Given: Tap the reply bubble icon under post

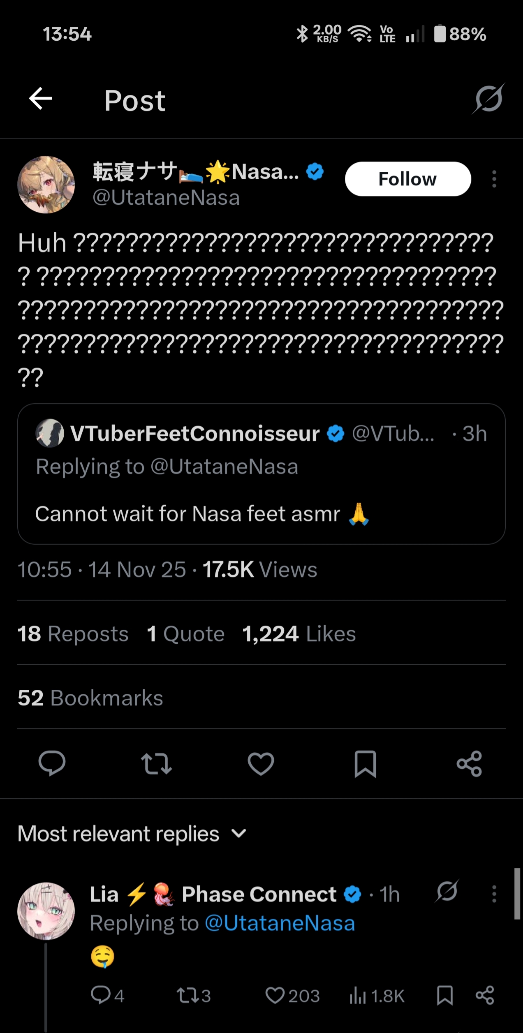Looking at the screenshot, I should click(52, 763).
